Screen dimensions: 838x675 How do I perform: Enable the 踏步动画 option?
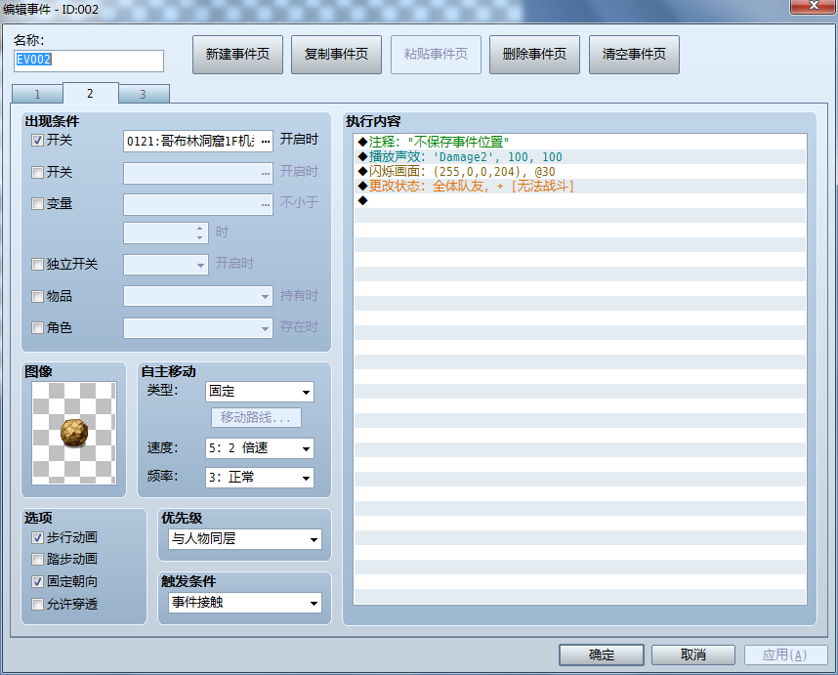[37, 560]
